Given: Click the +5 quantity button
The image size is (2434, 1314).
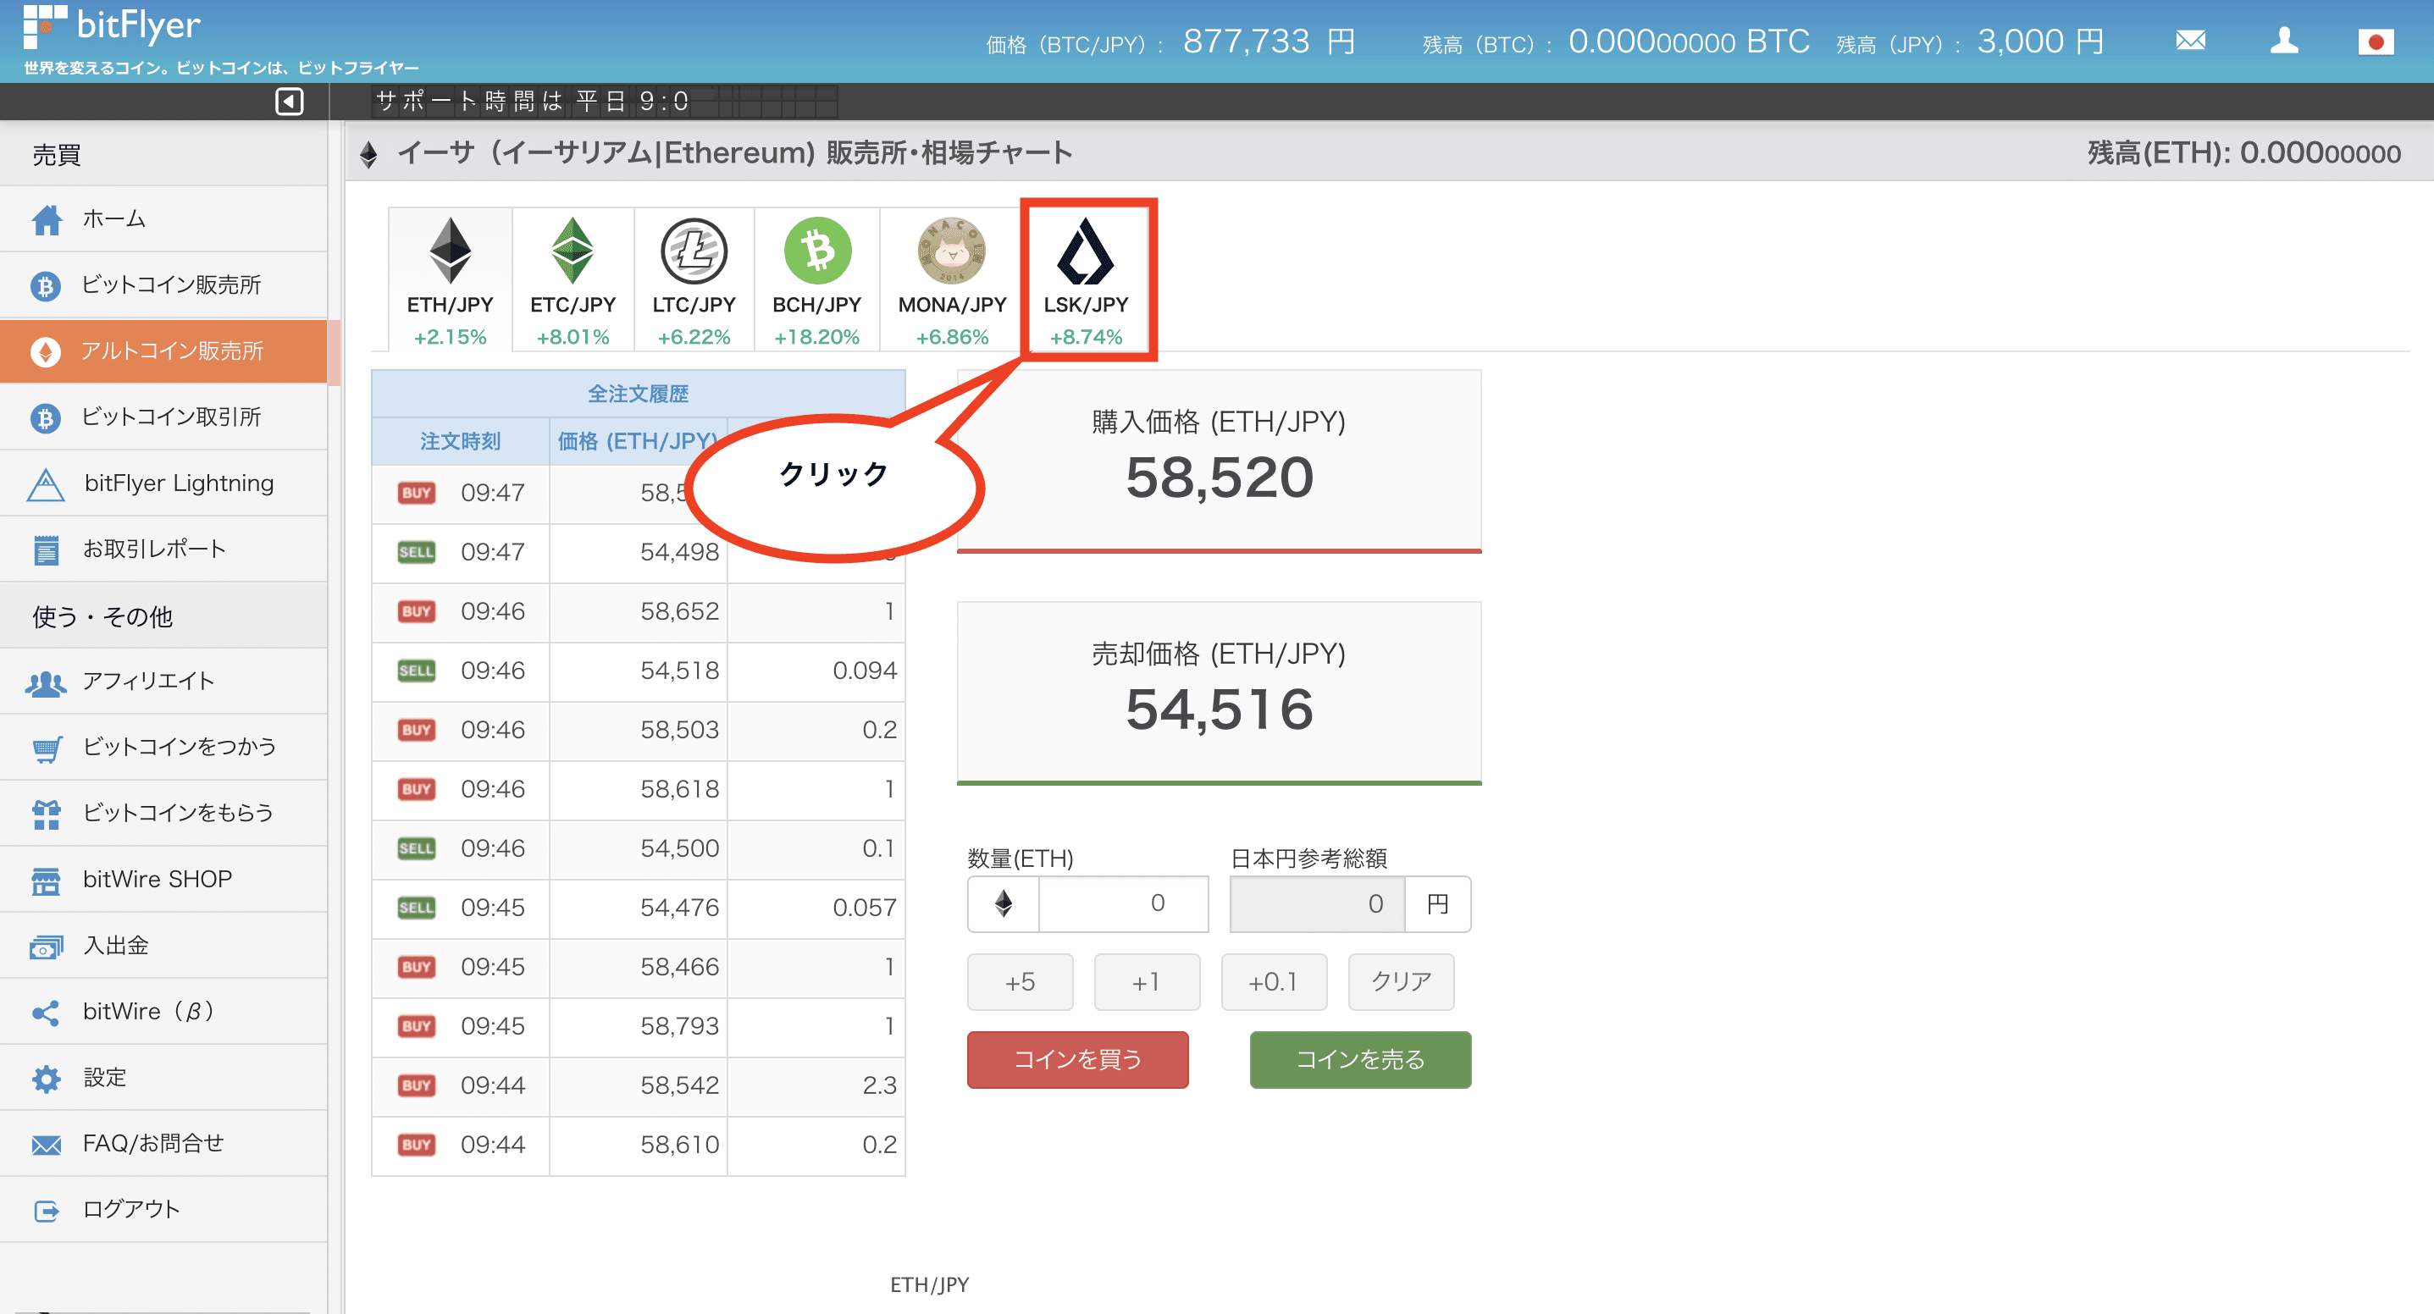Looking at the screenshot, I should (x=1020, y=981).
